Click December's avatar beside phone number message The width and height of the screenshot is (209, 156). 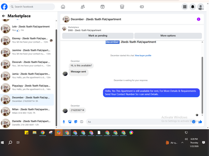coord(65,111)
